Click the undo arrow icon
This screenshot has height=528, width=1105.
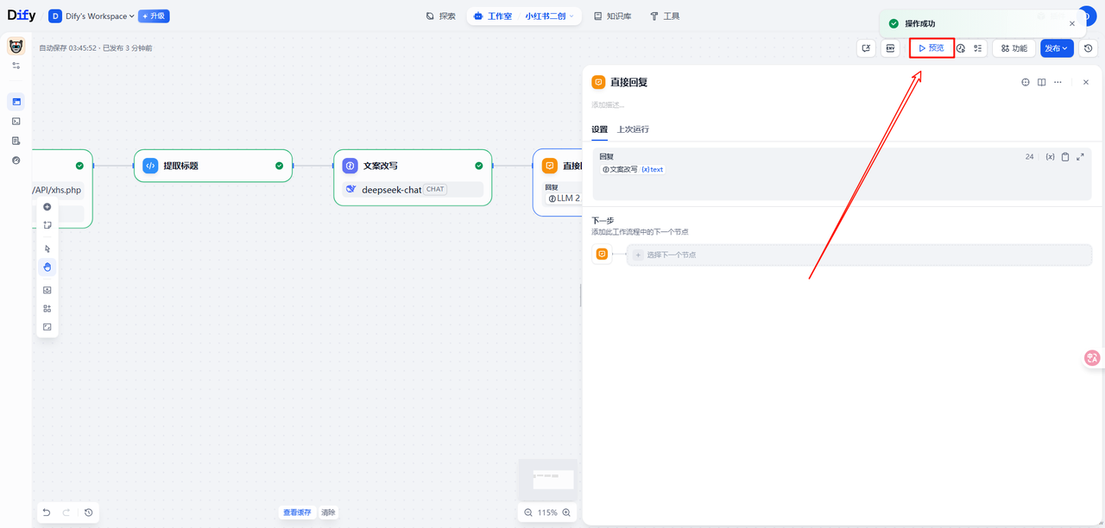coord(47,512)
